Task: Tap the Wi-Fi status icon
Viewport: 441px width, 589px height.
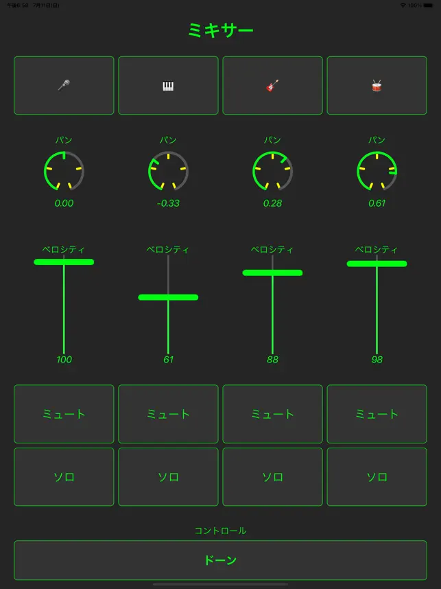Action: [x=403, y=5]
